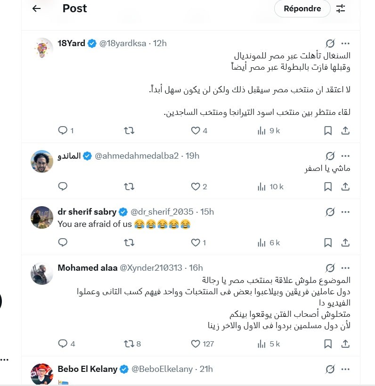Open reply filter settings icon
The image size is (375, 386).
341,8
